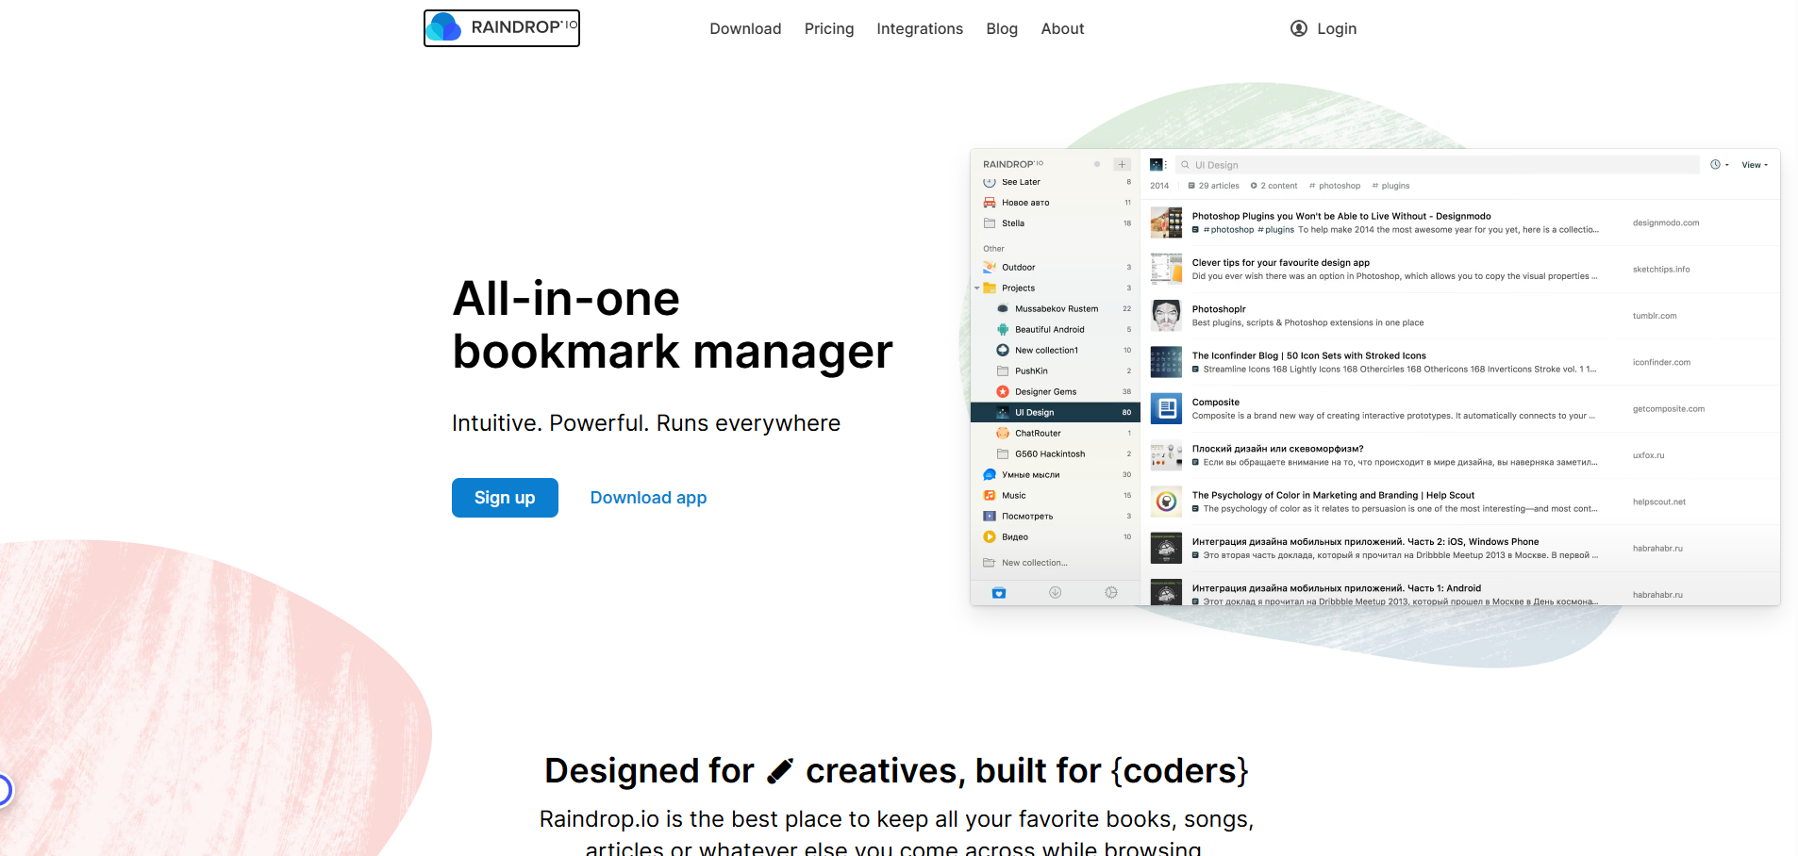
Task: Click the Music collection note icon
Action: [989, 495]
